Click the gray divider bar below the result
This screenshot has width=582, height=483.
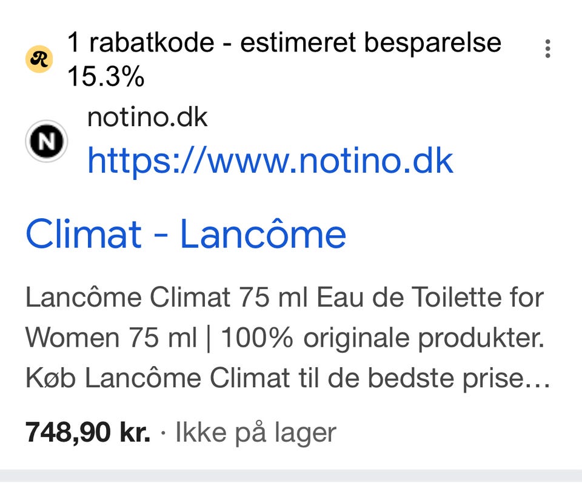pos(291,476)
